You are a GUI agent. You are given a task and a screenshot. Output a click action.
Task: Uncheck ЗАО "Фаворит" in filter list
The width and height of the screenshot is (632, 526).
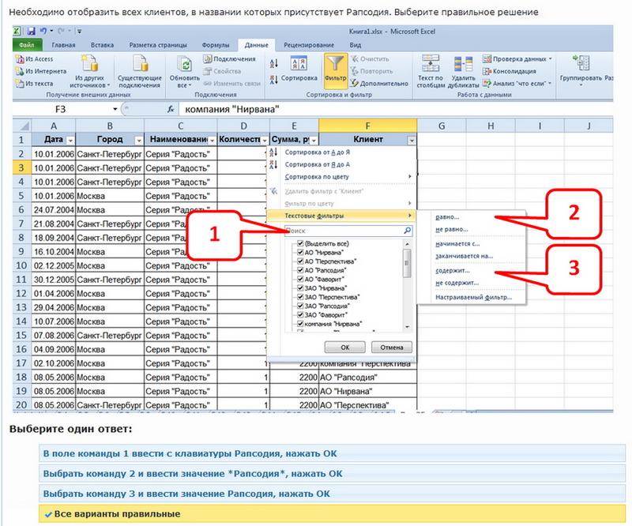300,315
